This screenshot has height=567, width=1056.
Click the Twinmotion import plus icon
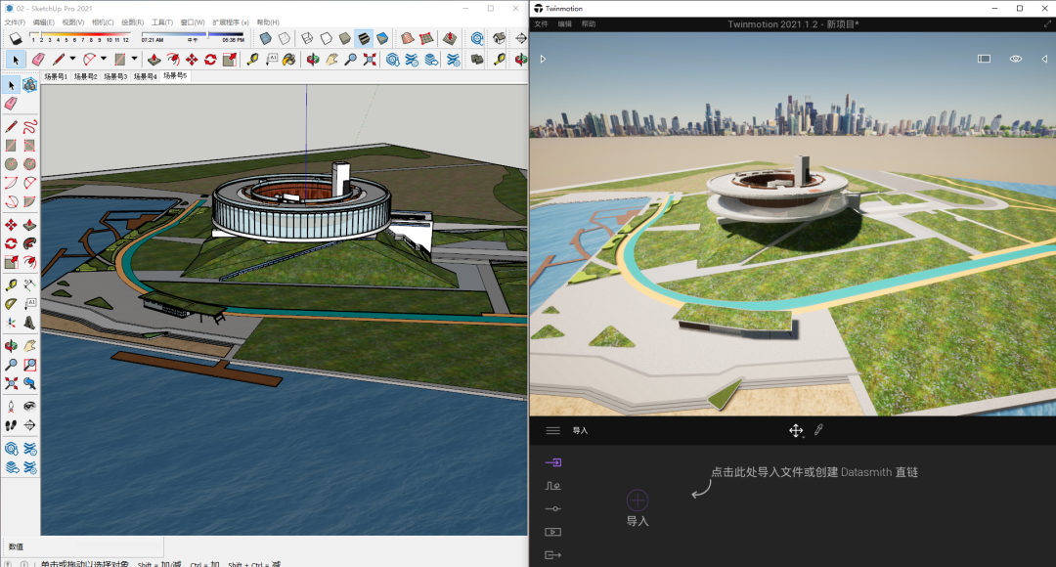(637, 501)
